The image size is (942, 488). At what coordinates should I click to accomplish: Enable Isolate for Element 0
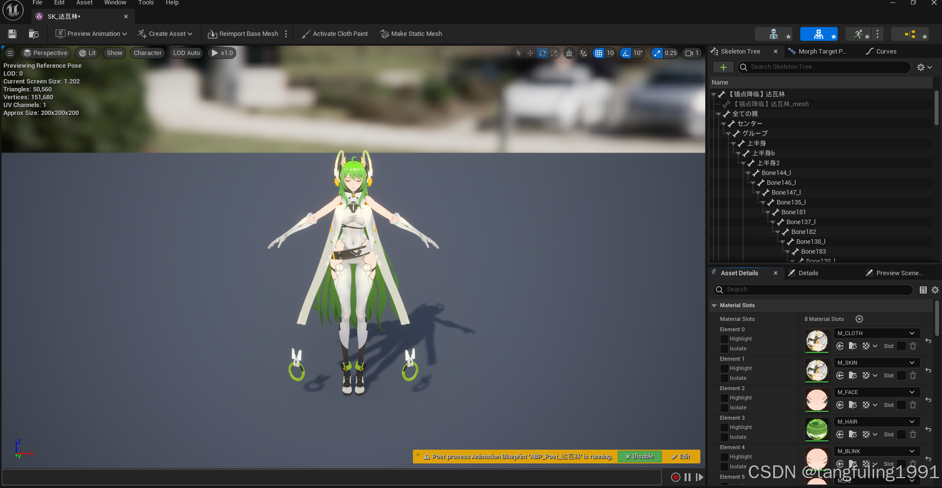tap(724, 349)
